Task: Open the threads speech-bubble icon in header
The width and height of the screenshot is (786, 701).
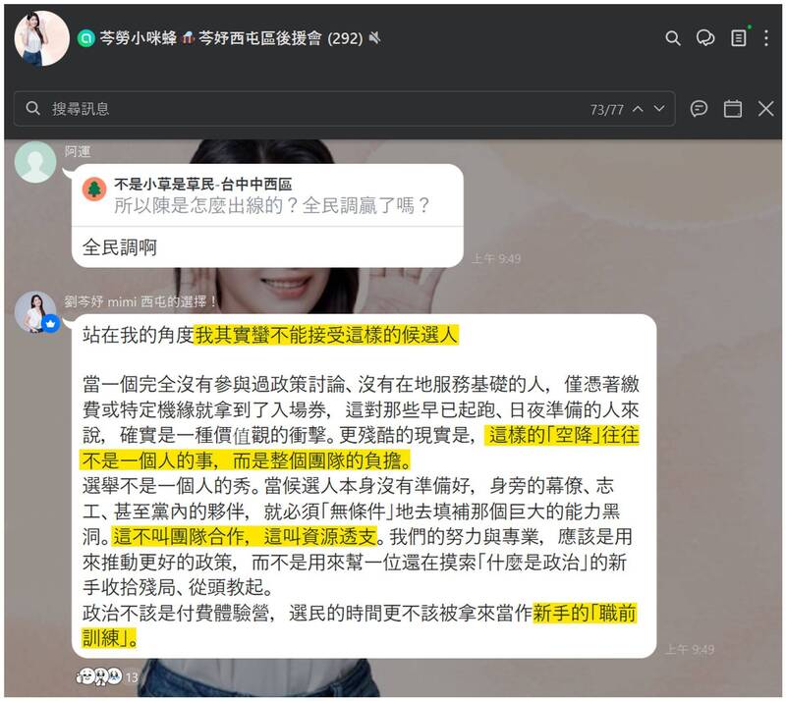Action: [x=705, y=38]
